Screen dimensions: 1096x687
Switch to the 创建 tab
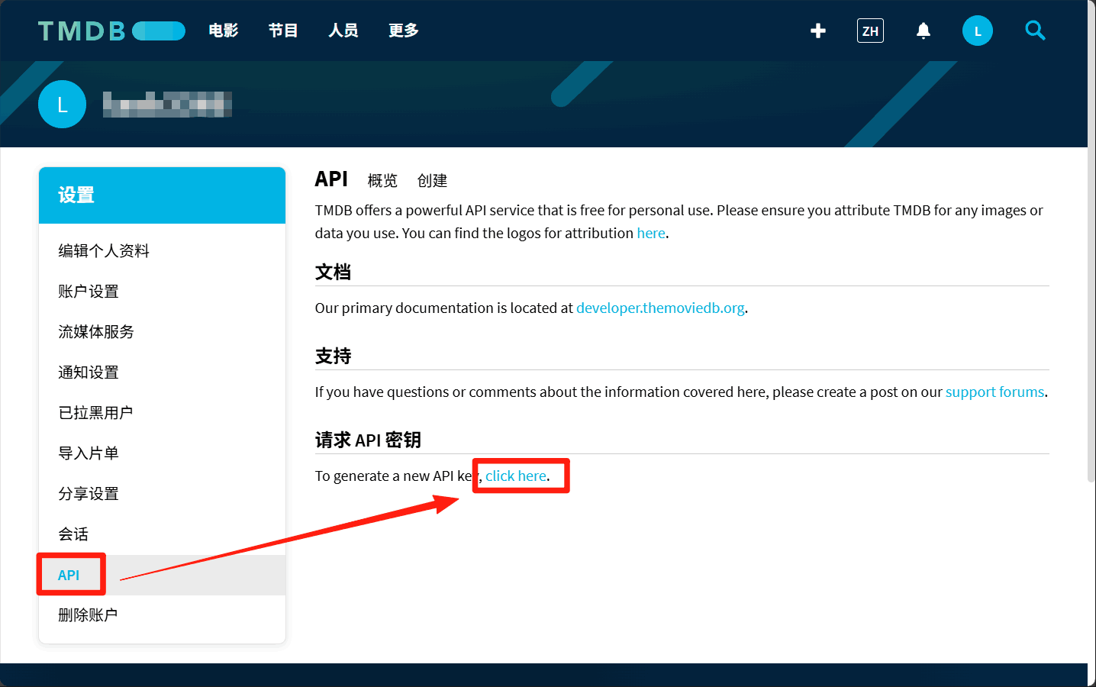pyautogui.click(x=432, y=181)
